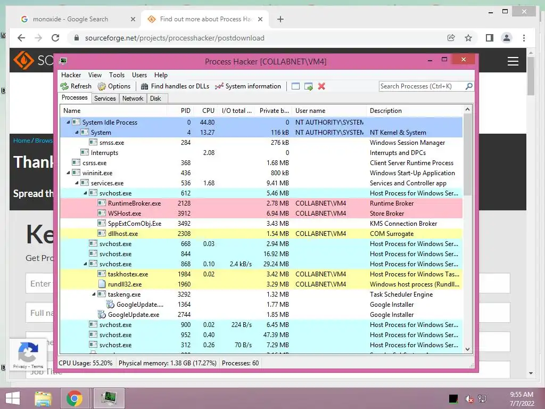Click the find window toolbar icon
The image size is (545, 409).
click(x=295, y=86)
